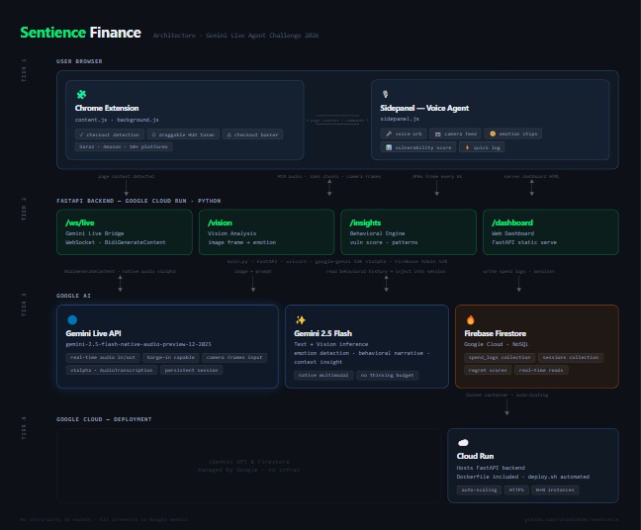
Task: Click the FASTAPI BACKEND section label
Action: [138, 201]
